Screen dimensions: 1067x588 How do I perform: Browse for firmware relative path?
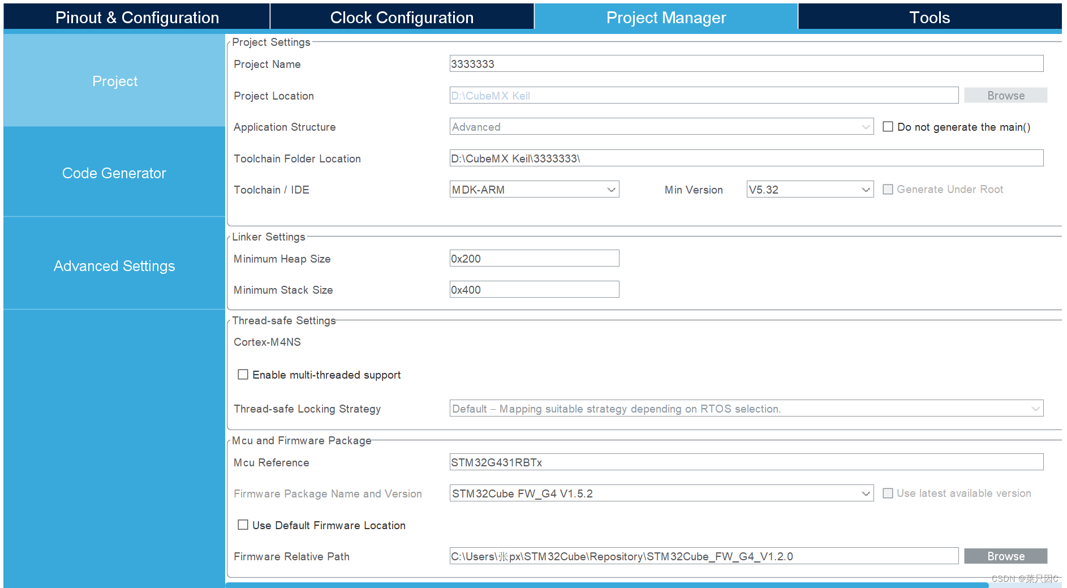tap(1005, 556)
